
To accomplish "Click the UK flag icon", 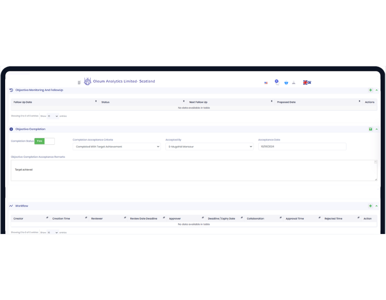I will [x=307, y=82].
